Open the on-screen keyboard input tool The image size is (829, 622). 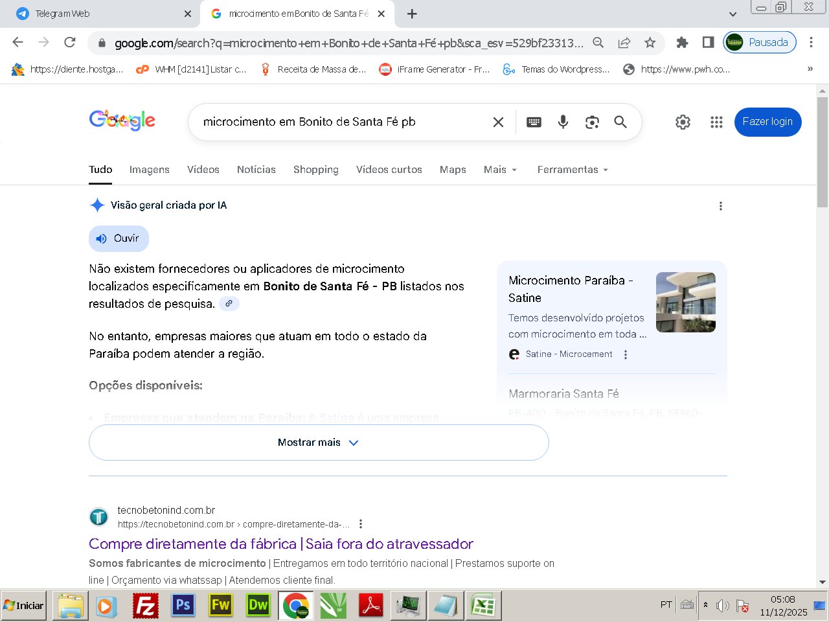pyautogui.click(x=534, y=122)
